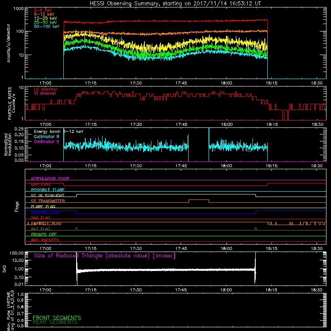Click the 'Energy band: 6-12 keV' label
The height and width of the screenshot is (331, 331).
(x=59, y=132)
